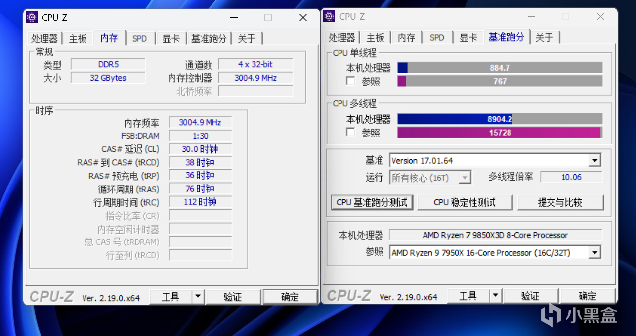Close the right CPU-Z window
The image size is (636, 336).
600,17
